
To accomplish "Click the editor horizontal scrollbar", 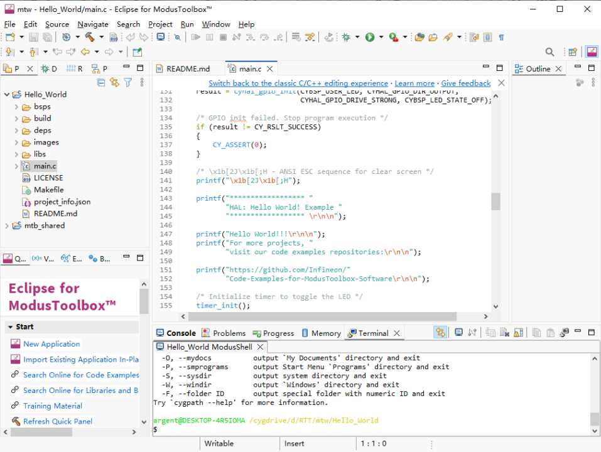I will (x=322, y=316).
